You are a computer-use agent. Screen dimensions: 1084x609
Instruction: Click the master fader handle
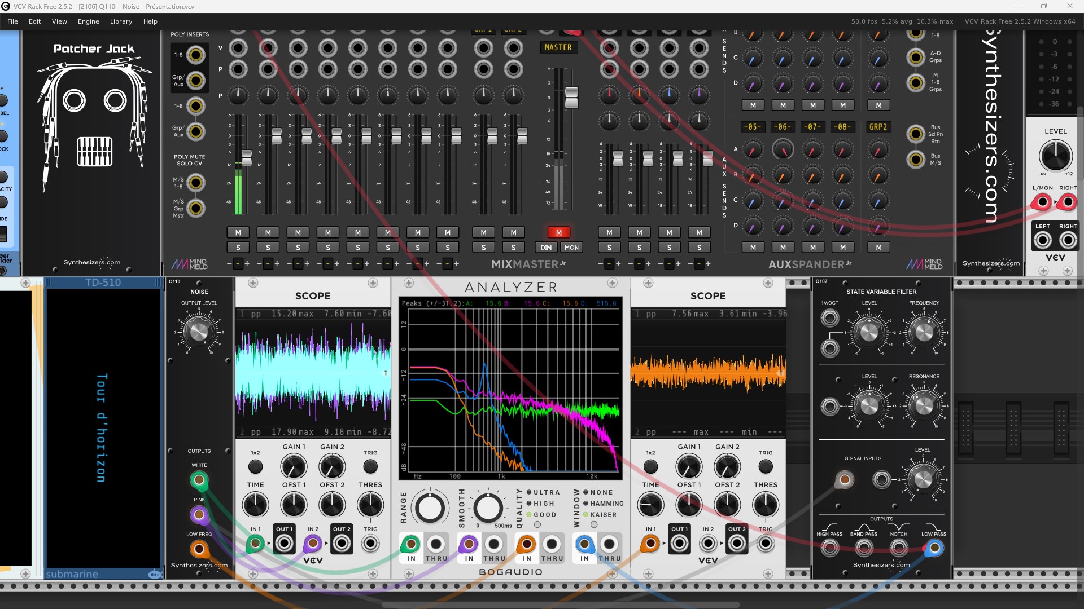point(571,98)
